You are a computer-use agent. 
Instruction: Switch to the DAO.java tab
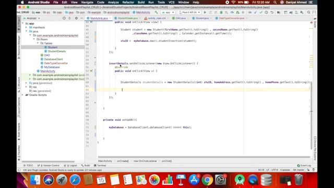[x=181, y=18]
